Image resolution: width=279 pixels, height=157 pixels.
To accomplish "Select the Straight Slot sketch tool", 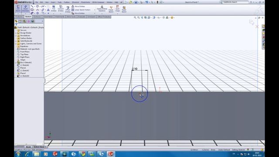I will [32, 13].
